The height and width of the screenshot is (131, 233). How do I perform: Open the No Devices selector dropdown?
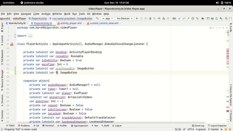(x=125, y=19)
